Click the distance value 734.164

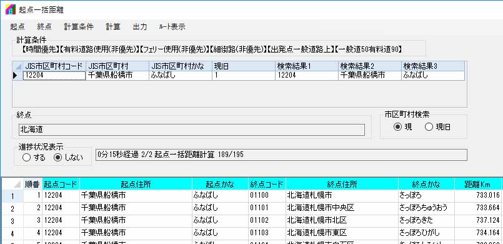coord(477,233)
